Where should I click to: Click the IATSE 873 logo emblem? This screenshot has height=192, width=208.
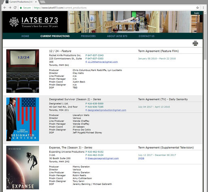point(14,22)
